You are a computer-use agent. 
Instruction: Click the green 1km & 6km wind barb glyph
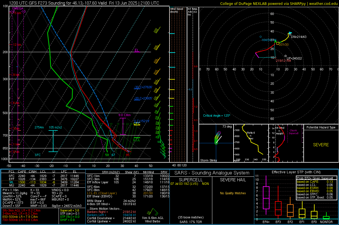(x=153, y=211)
